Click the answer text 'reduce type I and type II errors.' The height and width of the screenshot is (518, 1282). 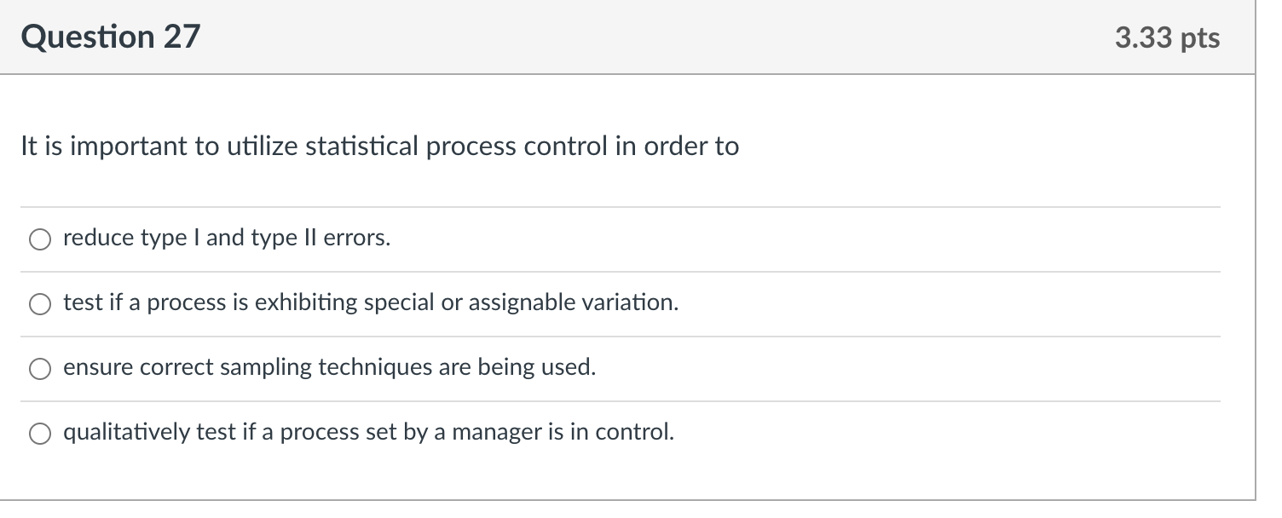(x=227, y=239)
